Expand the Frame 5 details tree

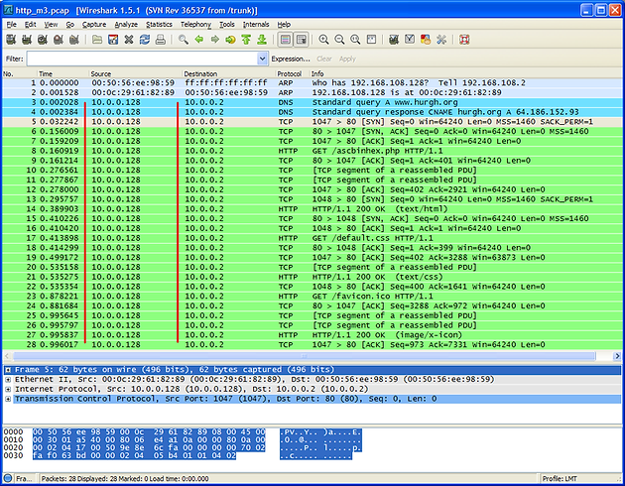(8, 370)
